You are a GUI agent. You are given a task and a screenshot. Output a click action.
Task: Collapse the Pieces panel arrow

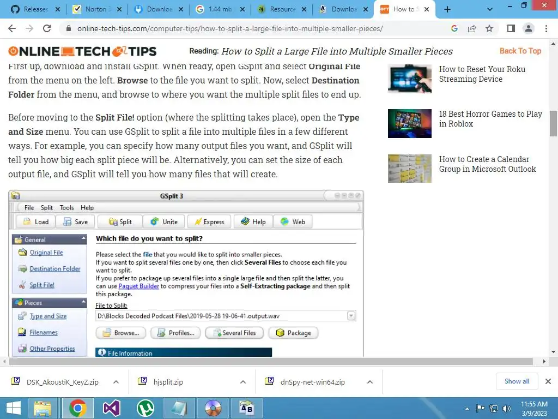click(x=83, y=302)
